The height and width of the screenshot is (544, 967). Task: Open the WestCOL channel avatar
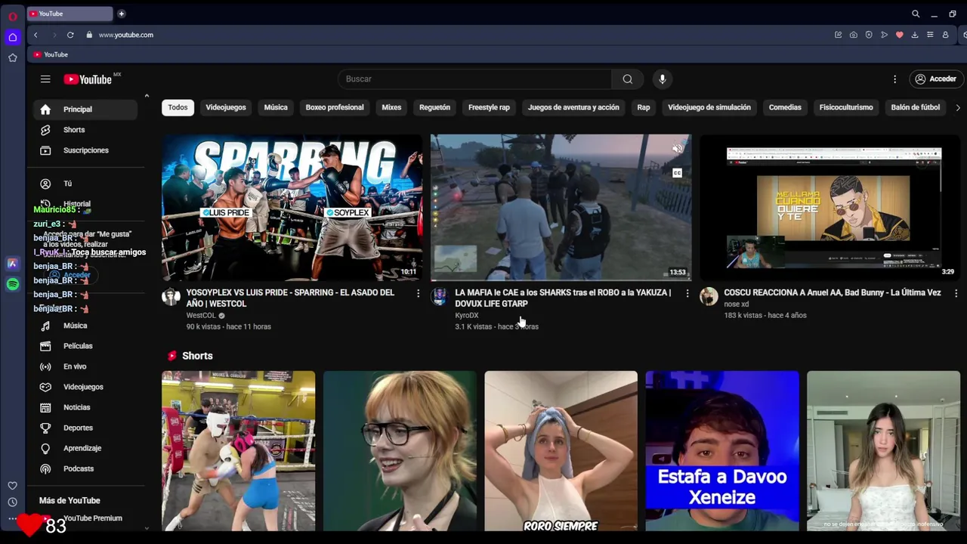coord(171,296)
